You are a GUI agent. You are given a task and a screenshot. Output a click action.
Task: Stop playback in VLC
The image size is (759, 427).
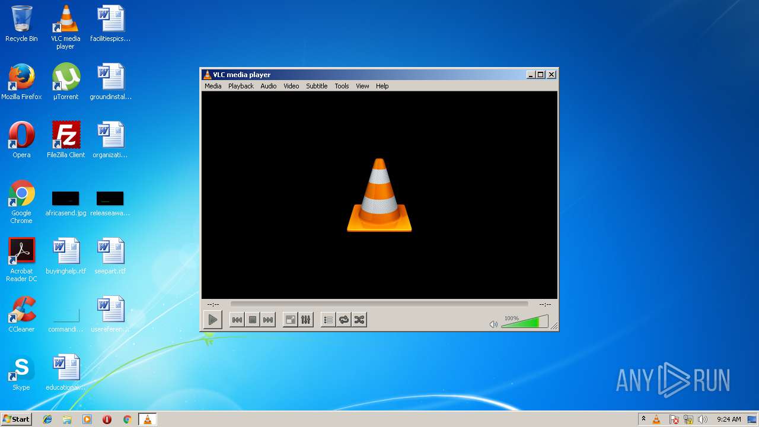pyautogui.click(x=253, y=320)
